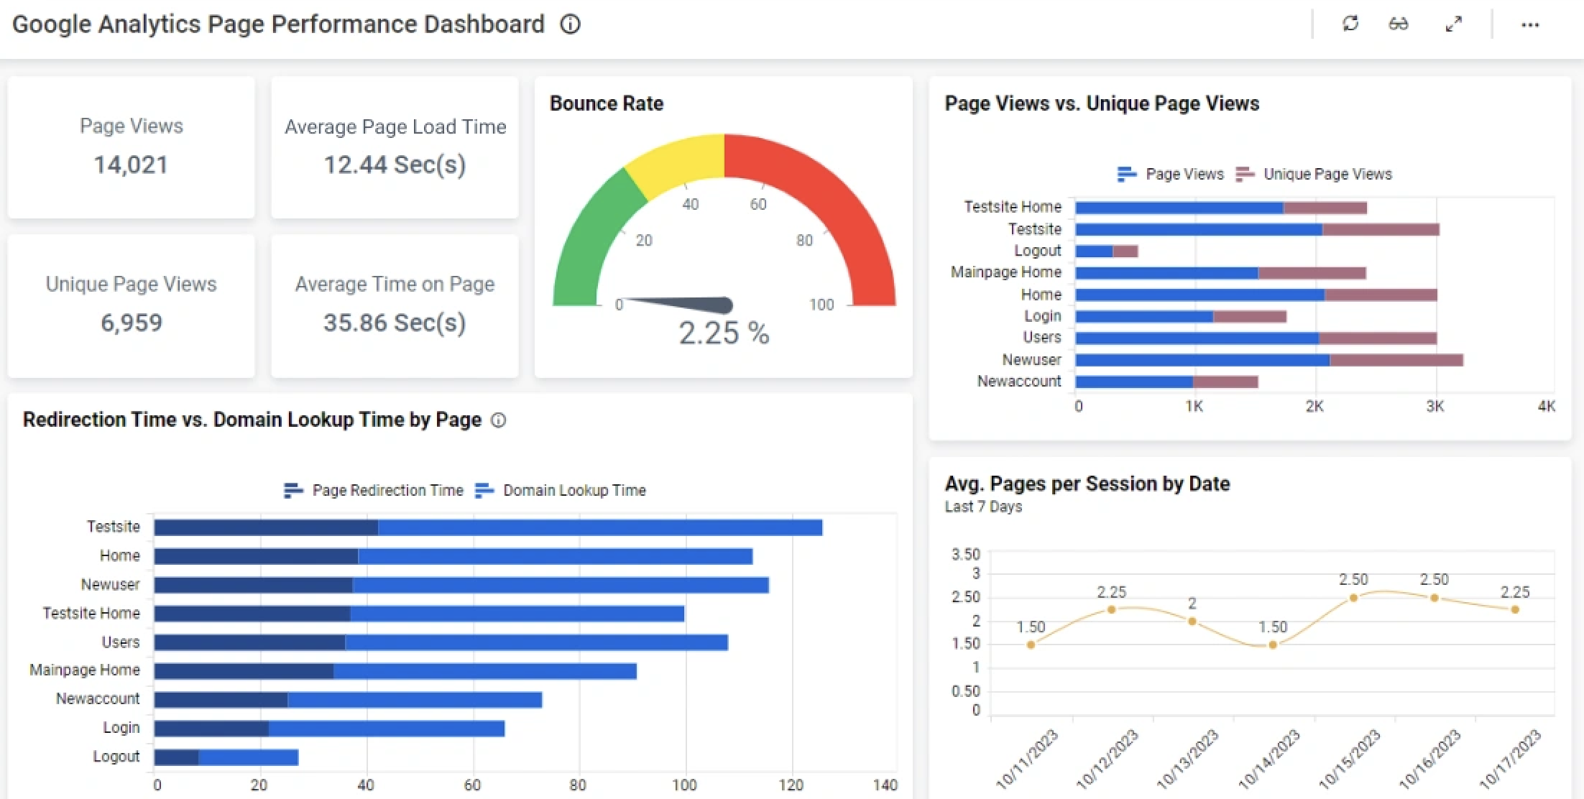Viewport: 1584px width, 799px height.
Task: Click info icon next to Redirection Time title
Action: pos(498,420)
